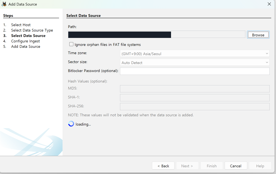Click the Browse button

258,35
